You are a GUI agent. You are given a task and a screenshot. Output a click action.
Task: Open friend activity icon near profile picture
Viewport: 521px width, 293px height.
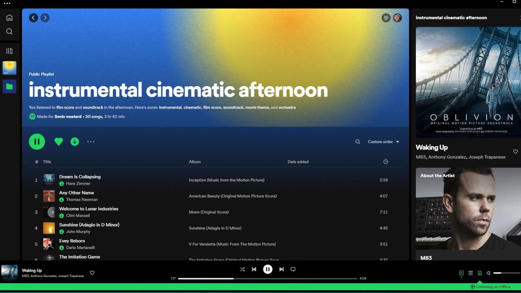[x=386, y=18]
